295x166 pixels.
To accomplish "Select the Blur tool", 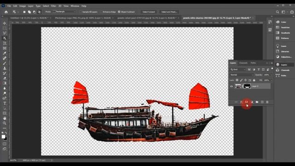I will pyautogui.click(x=5, y=88).
